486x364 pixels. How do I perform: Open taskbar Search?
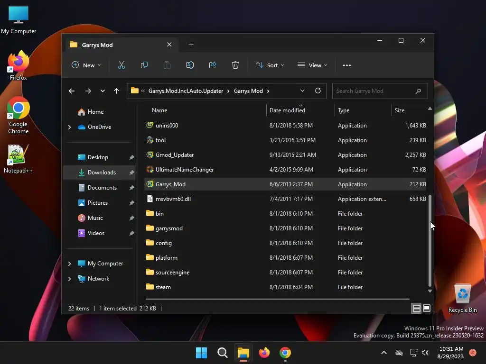[x=223, y=353]
